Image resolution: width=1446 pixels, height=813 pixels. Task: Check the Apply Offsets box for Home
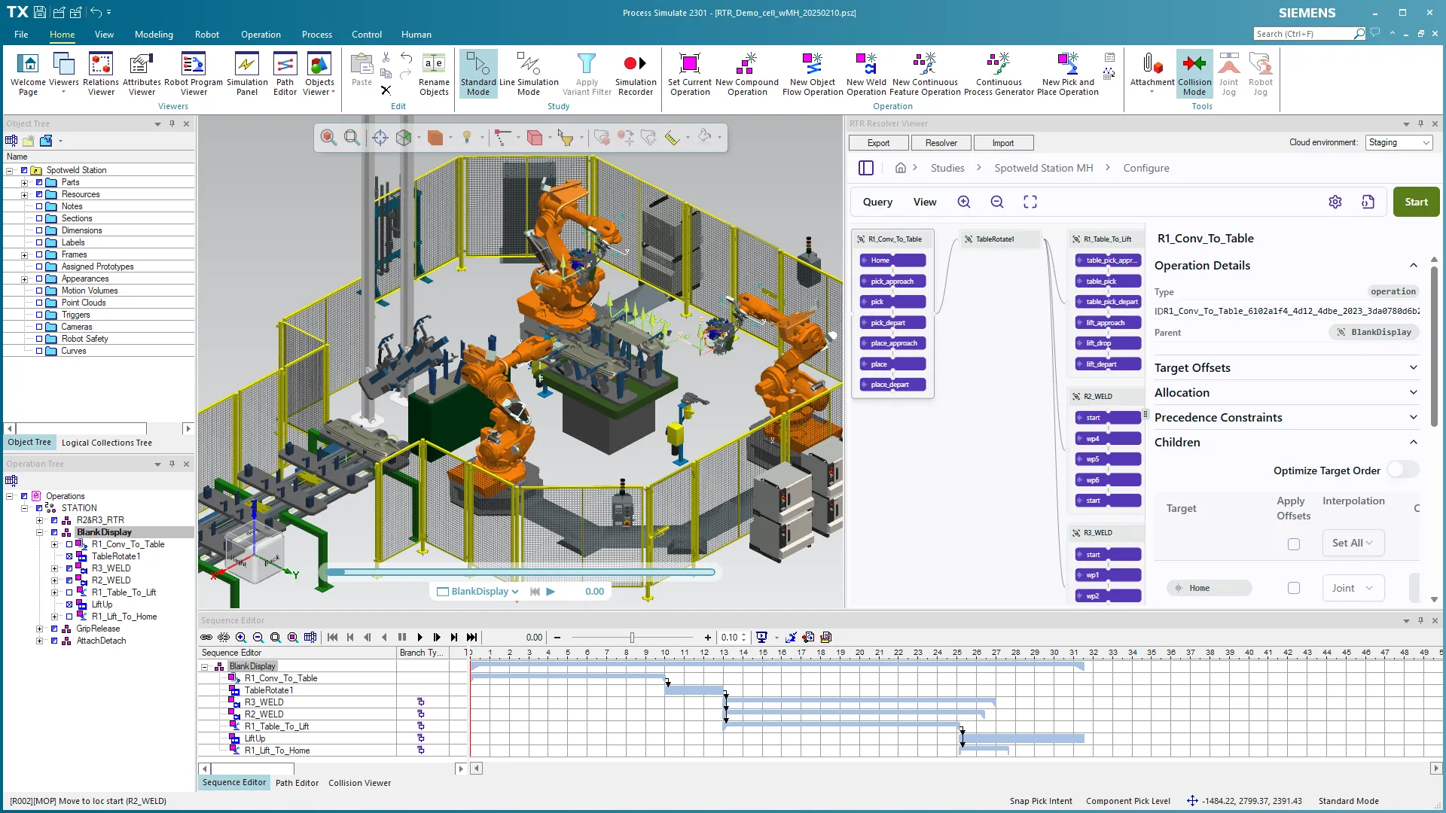1294,588
